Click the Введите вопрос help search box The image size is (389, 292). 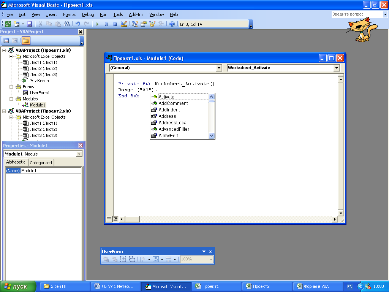tap(357, 14)
